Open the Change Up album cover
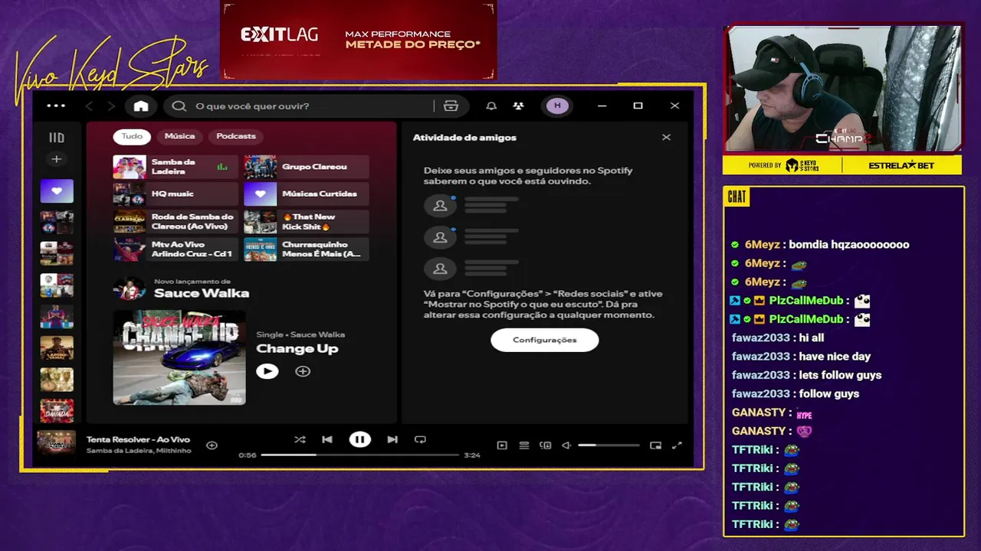 pyautogui.click(x=179, y=357)
